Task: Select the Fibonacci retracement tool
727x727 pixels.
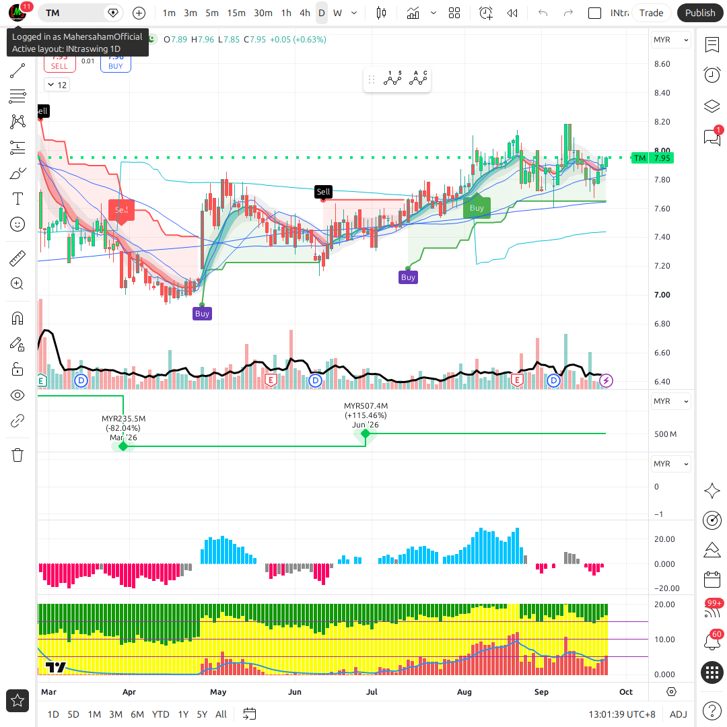Action: 17,96
